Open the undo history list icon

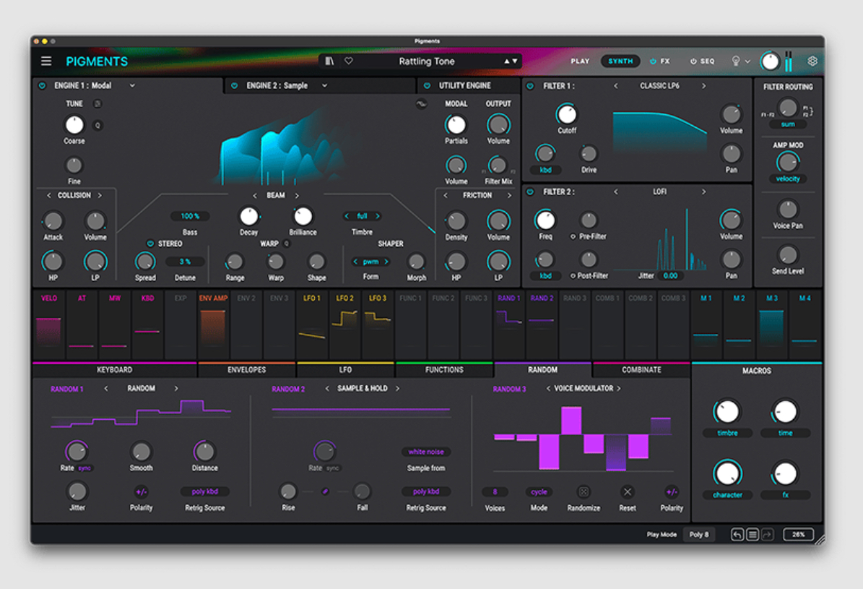753,535
